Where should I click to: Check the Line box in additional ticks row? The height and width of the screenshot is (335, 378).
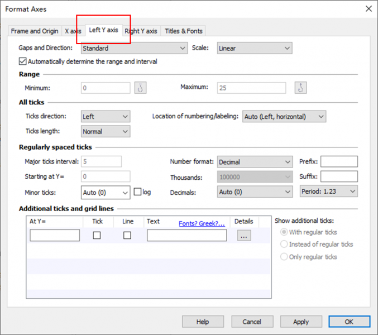[x=127, y=236]
